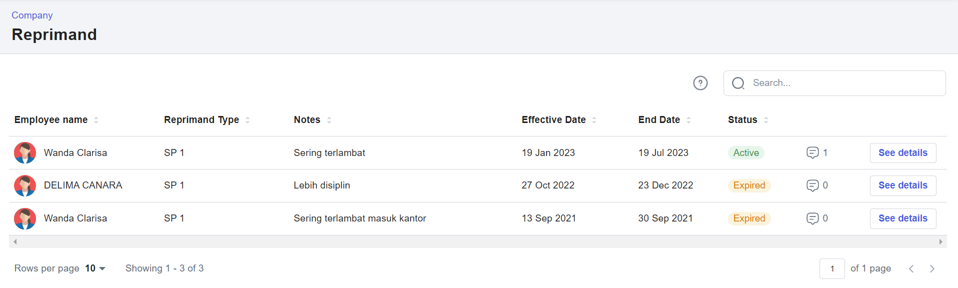Screen dimensions: 958x288
Task: See details for Sering terlambat reprimand
Action: click(903, 153)
